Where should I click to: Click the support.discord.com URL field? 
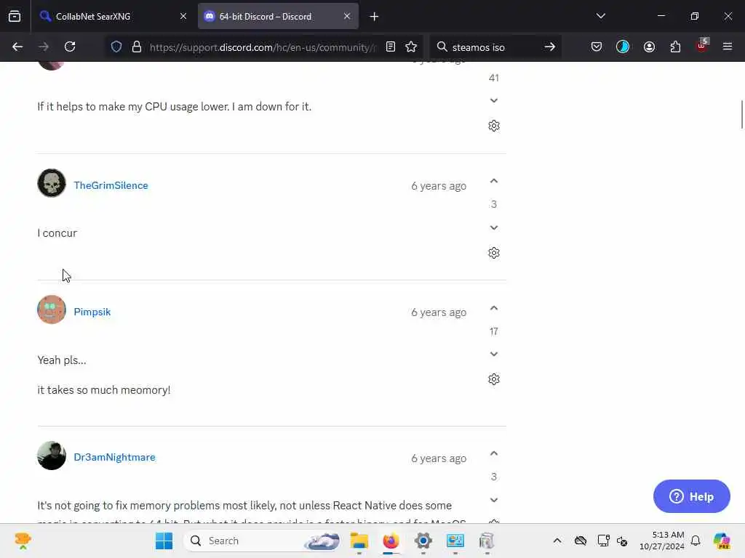[262, 47]
